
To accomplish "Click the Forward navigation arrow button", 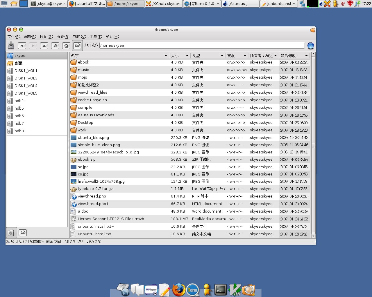I will tap(33, 46).
